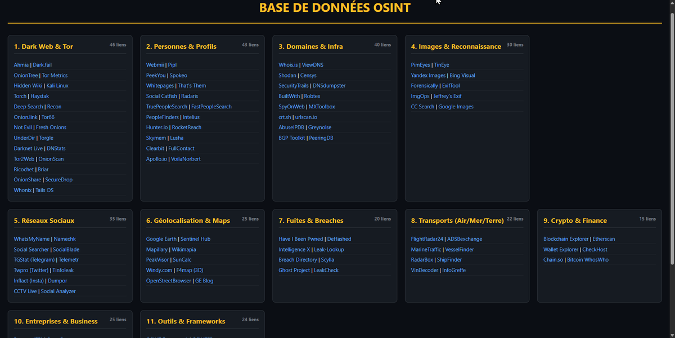This screenshot has width=675, height=338.
Task: Open the Shodan link
Action: pos(287,75)
